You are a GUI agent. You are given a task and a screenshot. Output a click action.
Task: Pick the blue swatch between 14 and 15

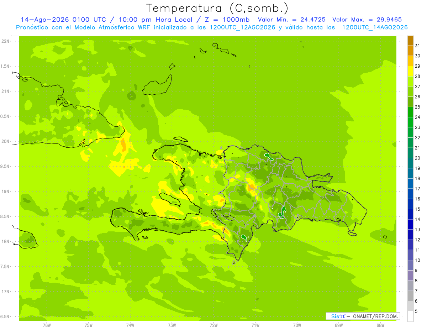pyautogui.click(x=410, y=214)
